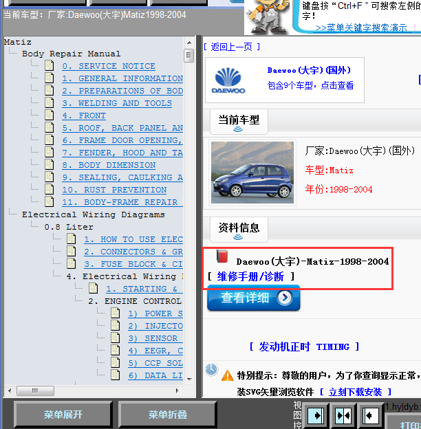Open the 6) DATA LI link
This screenshot has width=421, height=429.
[155, 375]
